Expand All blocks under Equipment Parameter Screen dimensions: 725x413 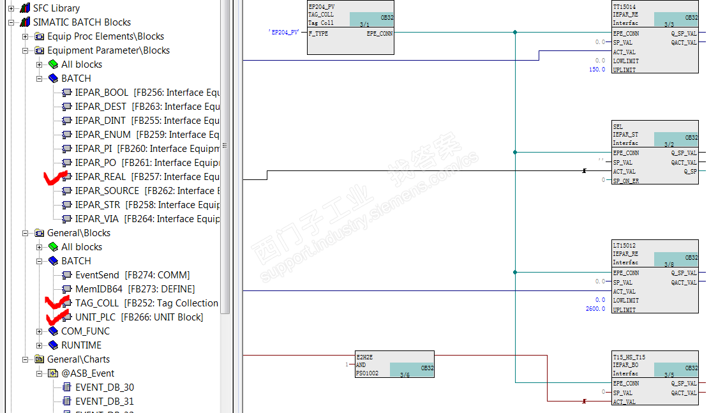tap(40, 64)
